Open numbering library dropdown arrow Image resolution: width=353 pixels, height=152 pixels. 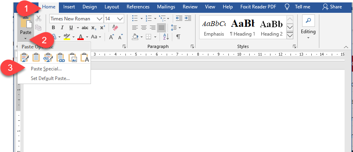coord(155,18)
